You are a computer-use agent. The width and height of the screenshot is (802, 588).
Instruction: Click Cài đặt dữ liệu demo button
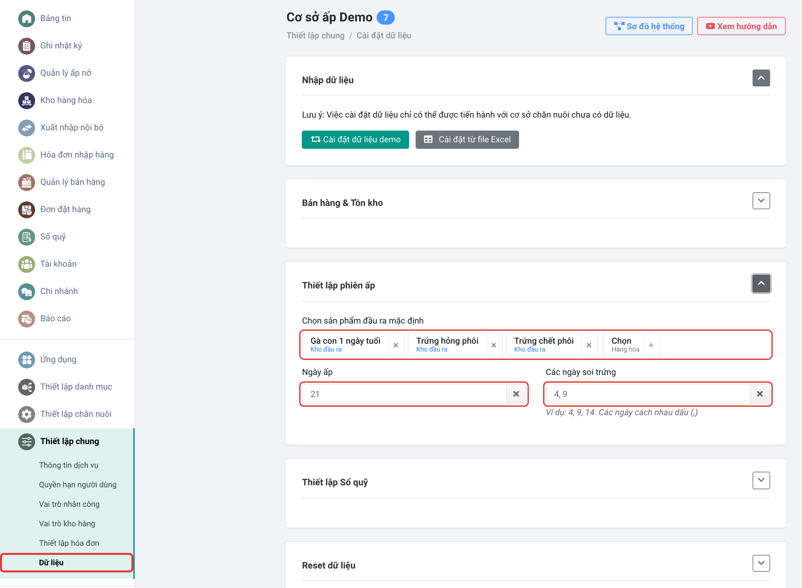[355, 139]
